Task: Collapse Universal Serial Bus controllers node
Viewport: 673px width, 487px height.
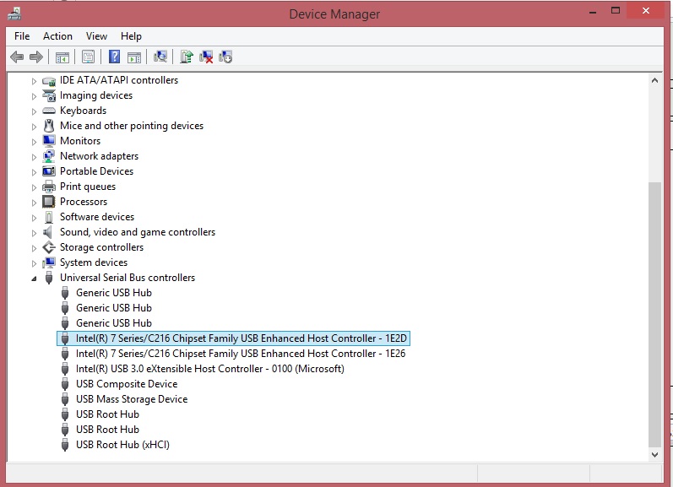Action: (x=35, y=279)
